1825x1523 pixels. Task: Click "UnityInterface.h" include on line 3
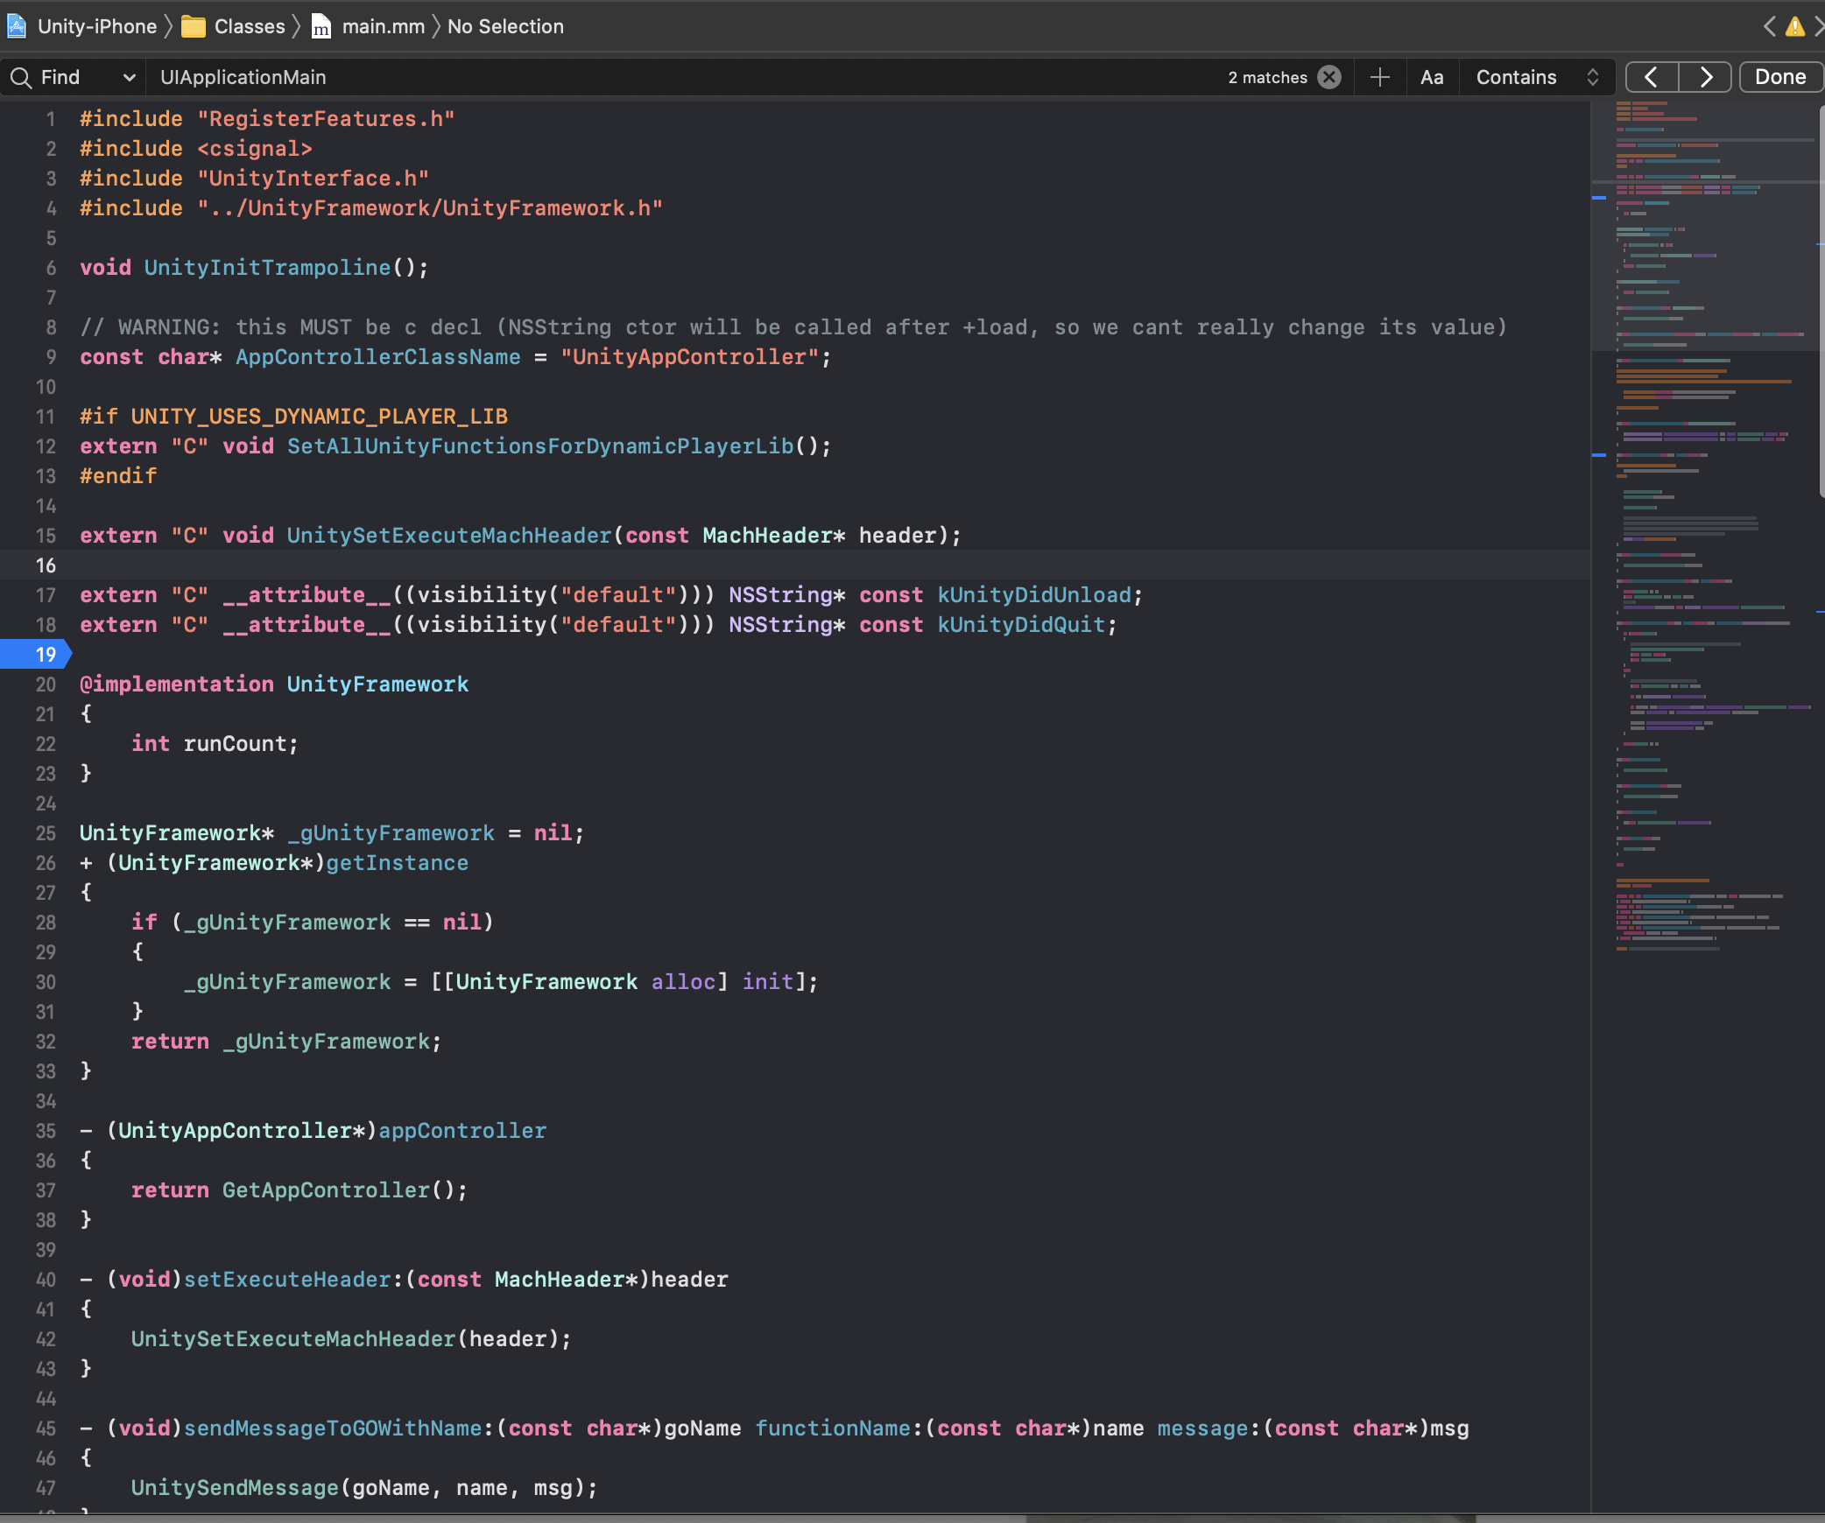(313, 179)
